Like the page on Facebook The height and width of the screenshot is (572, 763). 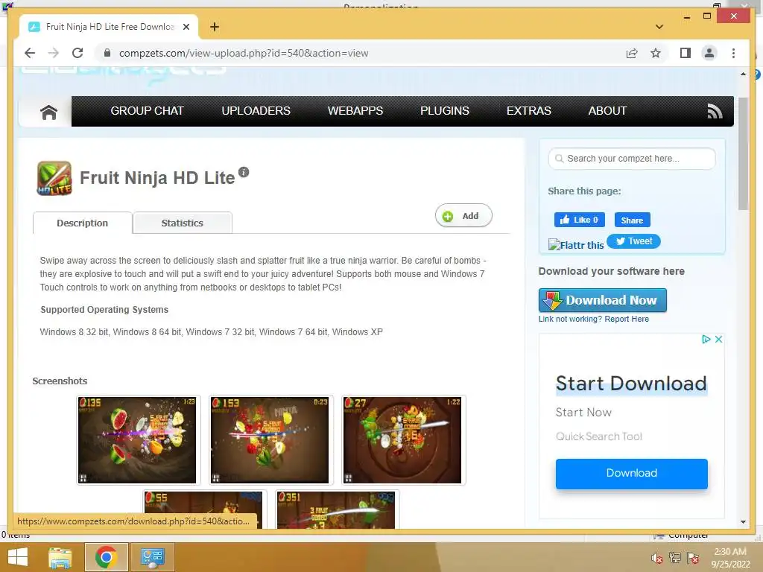click(x=580, y=220)
